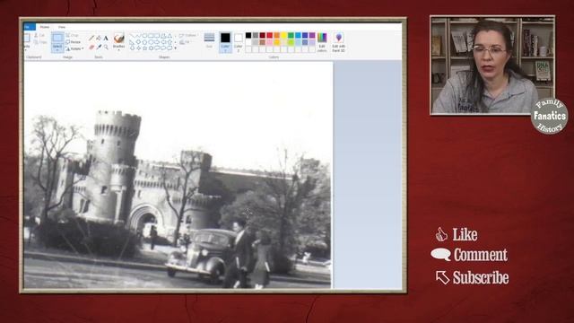Choose the Hexagon shape
574x323 pixels.
[x=151, y=42]
